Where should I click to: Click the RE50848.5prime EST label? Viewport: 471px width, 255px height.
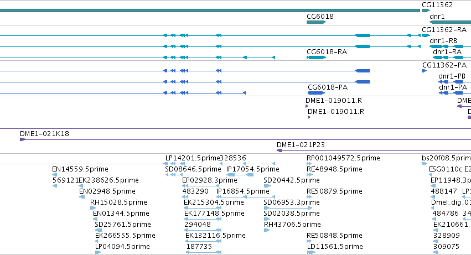point(334,236)
